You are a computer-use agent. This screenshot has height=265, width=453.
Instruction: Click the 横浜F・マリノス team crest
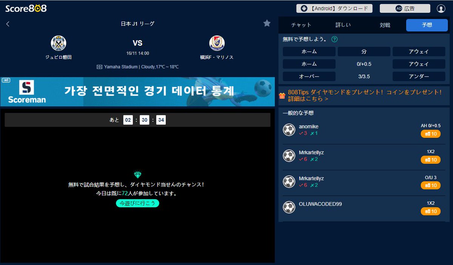217,43
